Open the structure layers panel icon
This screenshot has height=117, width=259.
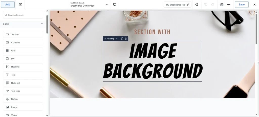point(222,5)
